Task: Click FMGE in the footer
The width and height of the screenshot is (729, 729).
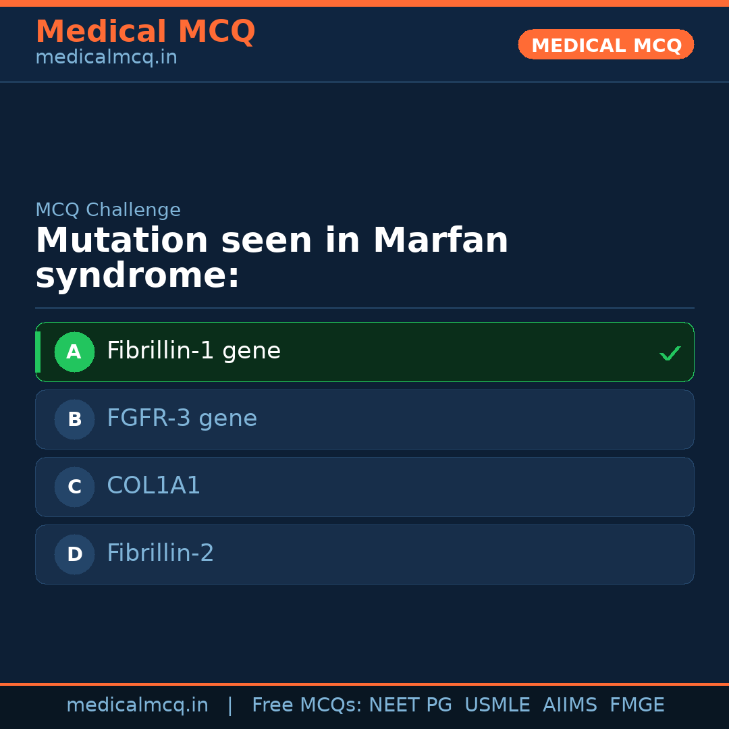Action: click(637, 705)
